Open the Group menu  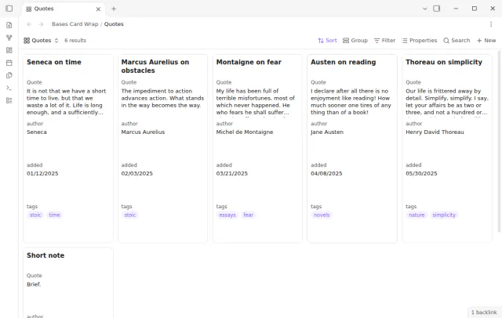[x=355, y=40]
